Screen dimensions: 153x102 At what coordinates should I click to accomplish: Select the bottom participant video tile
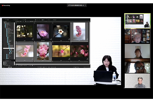(x=137, y=81)
